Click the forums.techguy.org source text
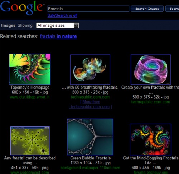Screen dimensions: 179x174 [151, 173]
